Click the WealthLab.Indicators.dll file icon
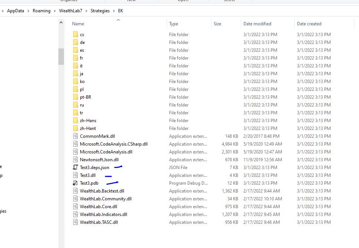This screenshot has width=359, height=248. click(x=75, y=214)
